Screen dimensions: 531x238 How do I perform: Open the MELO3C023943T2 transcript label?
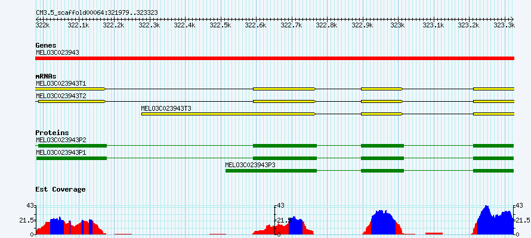point(61,96)
